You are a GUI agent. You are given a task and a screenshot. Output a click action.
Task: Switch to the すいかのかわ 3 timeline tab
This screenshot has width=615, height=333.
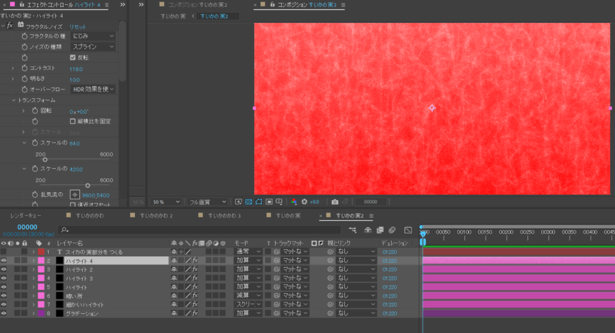[x=222, y=215]
